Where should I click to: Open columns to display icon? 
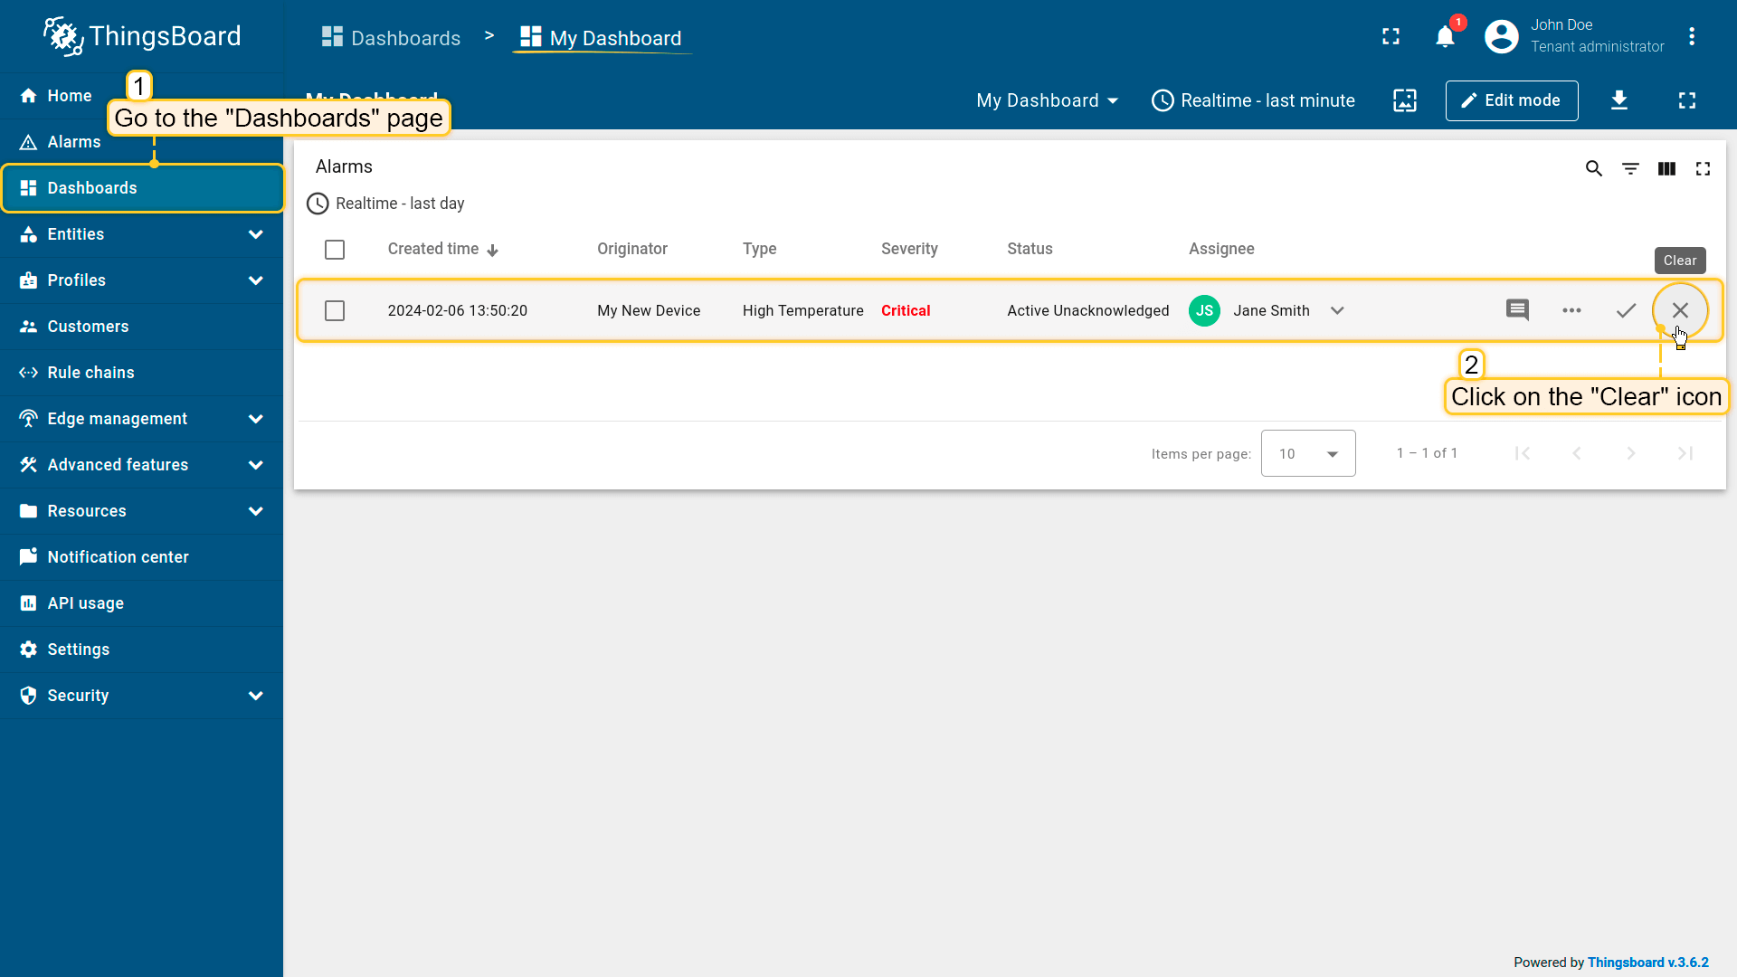point(1666,168)
